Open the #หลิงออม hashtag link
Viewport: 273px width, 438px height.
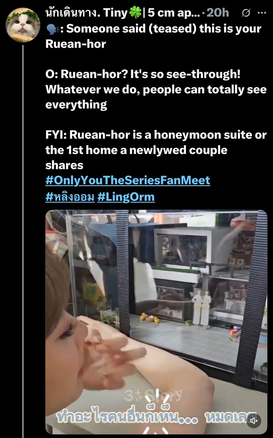click(x=70, y=197)
